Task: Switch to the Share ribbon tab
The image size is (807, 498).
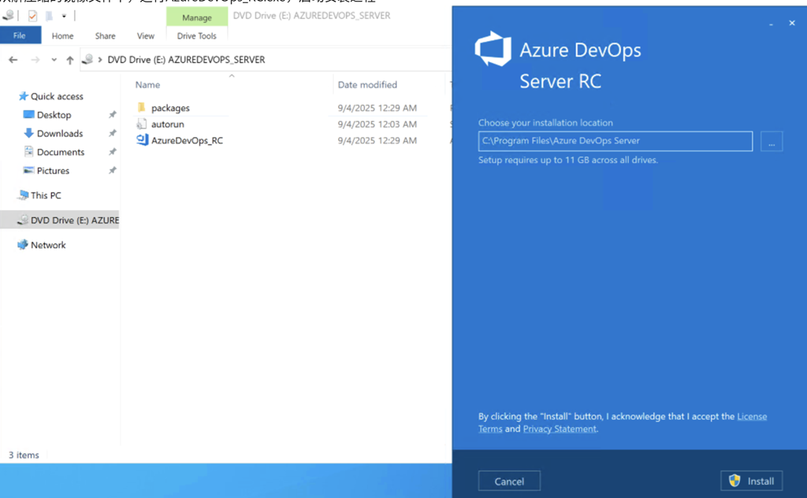Action: (x=105, y=36)
